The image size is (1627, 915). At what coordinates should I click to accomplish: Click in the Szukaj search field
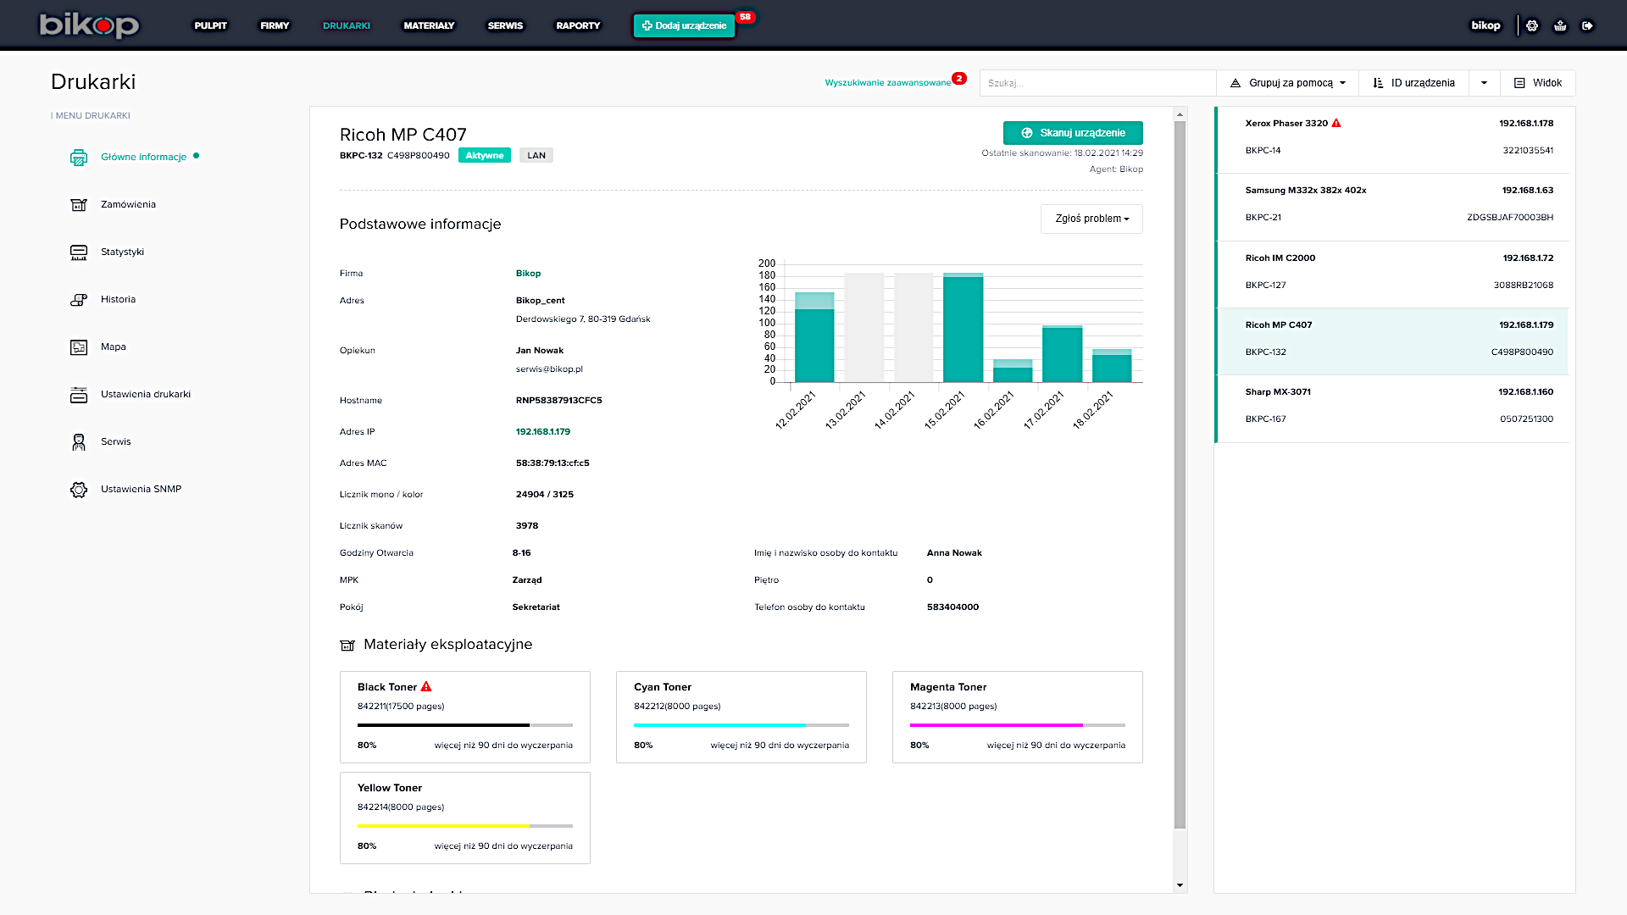click(x=1097, y=83)
